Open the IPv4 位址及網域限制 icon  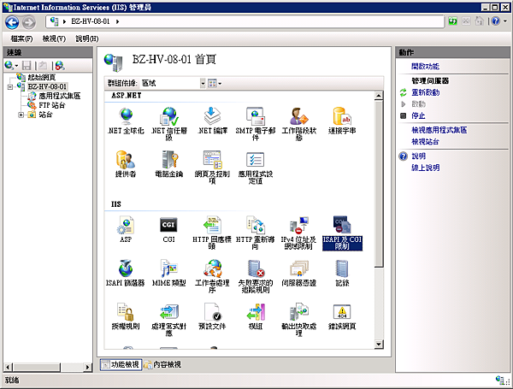[298, 233]
